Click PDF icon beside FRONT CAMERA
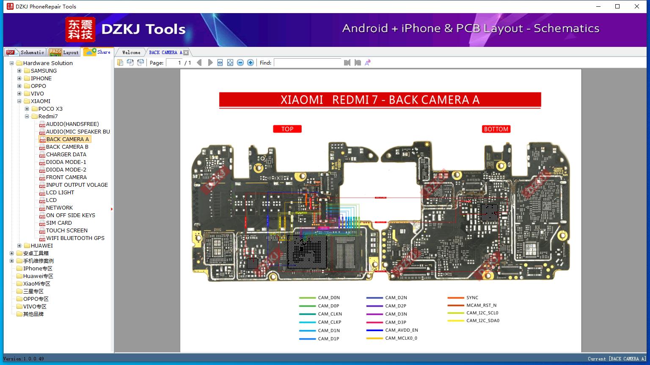Viewport: 650px width, 365px height. point(42,177)
